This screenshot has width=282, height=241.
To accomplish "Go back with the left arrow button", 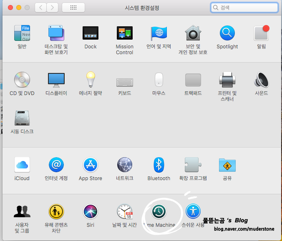I will click(x=40, y=8).
